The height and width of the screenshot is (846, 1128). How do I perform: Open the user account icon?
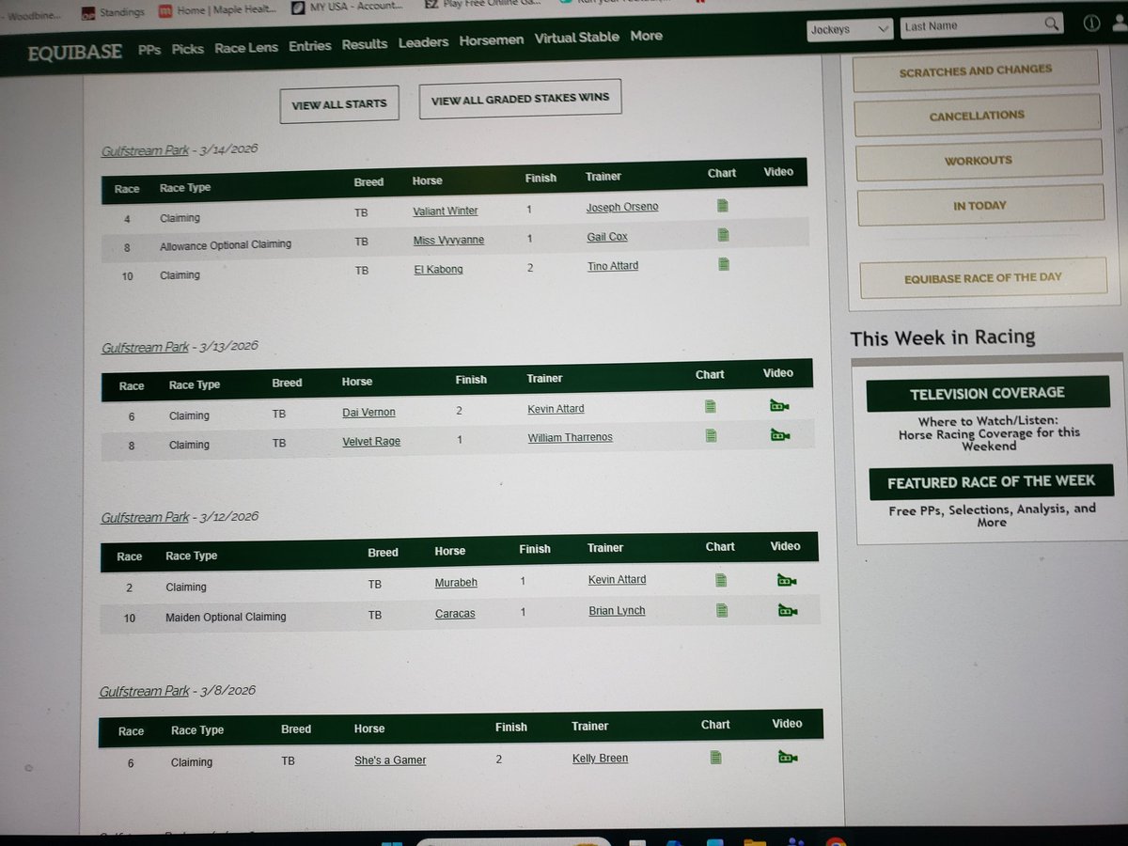click(x=1120, y=24)
